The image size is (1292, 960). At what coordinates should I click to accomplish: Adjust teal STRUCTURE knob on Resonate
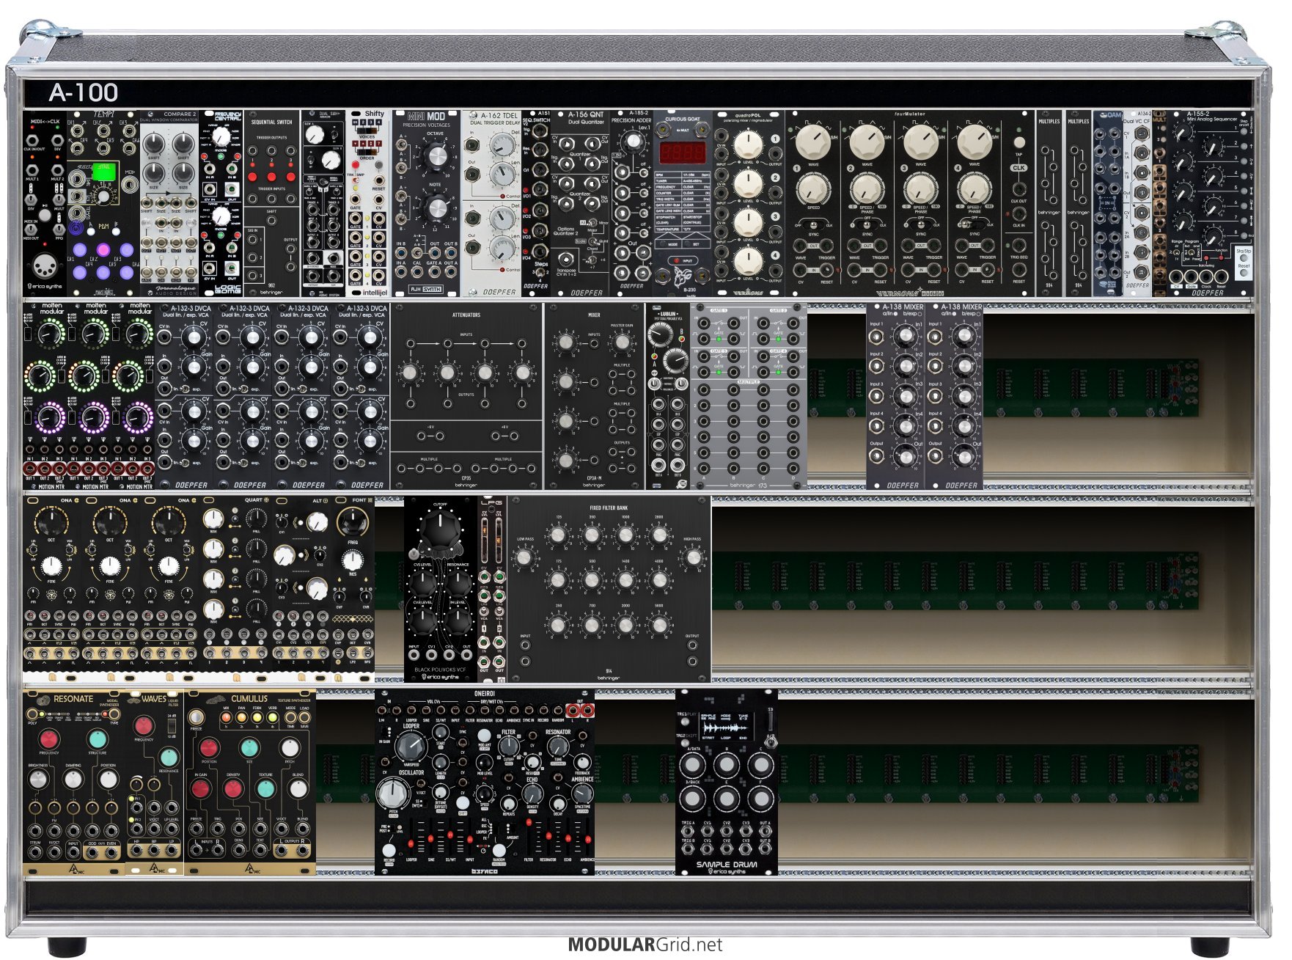[x=97, y=739]
